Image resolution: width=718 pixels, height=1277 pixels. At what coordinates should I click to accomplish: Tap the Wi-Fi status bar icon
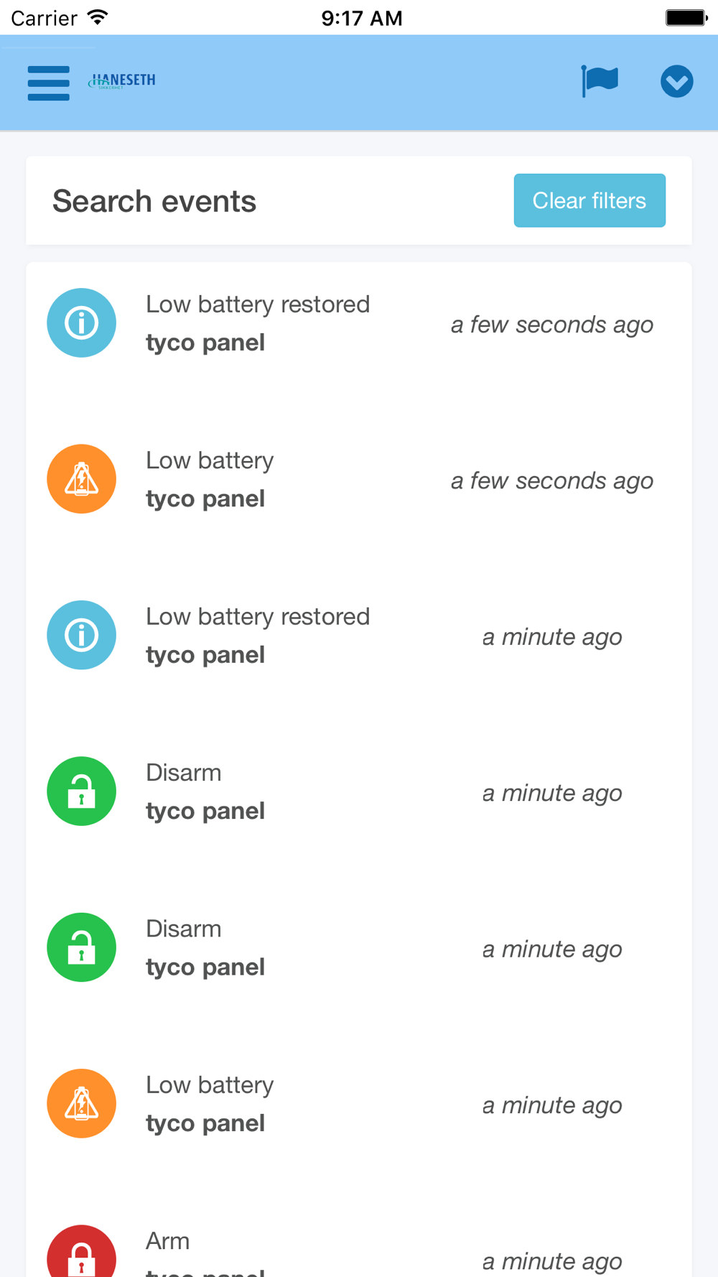click(x=97, y=17)
